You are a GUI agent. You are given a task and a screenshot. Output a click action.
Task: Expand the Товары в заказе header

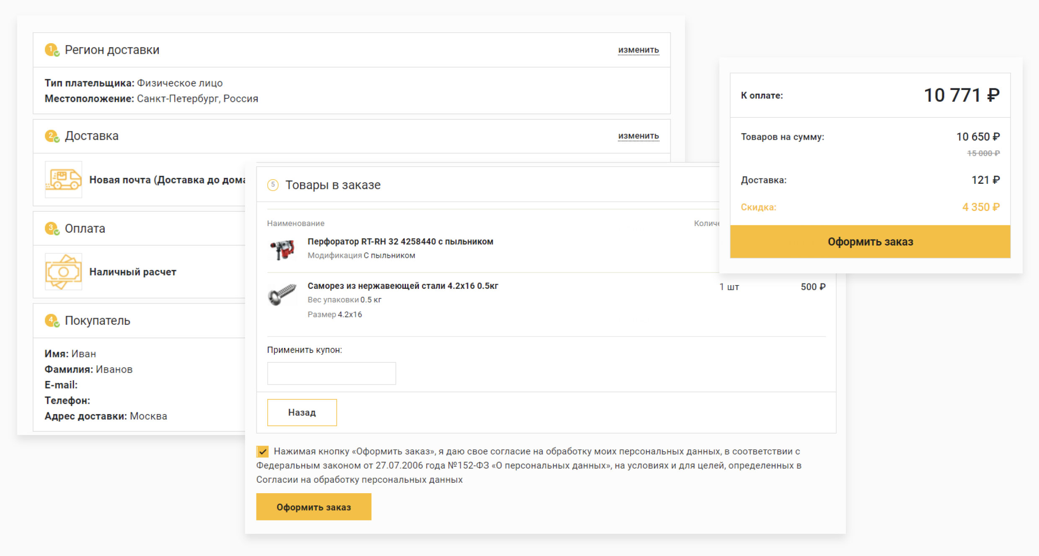pyautogui.click(x=333, y=185)
